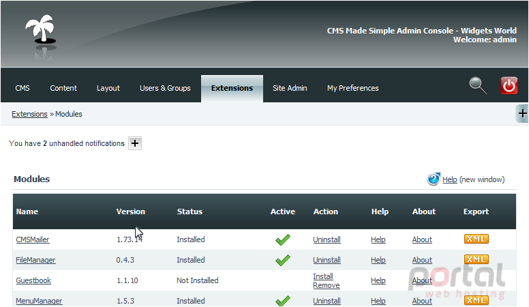Click FileManager version 0.4.3 text
The image size is (529, 307).
point(125,260)
